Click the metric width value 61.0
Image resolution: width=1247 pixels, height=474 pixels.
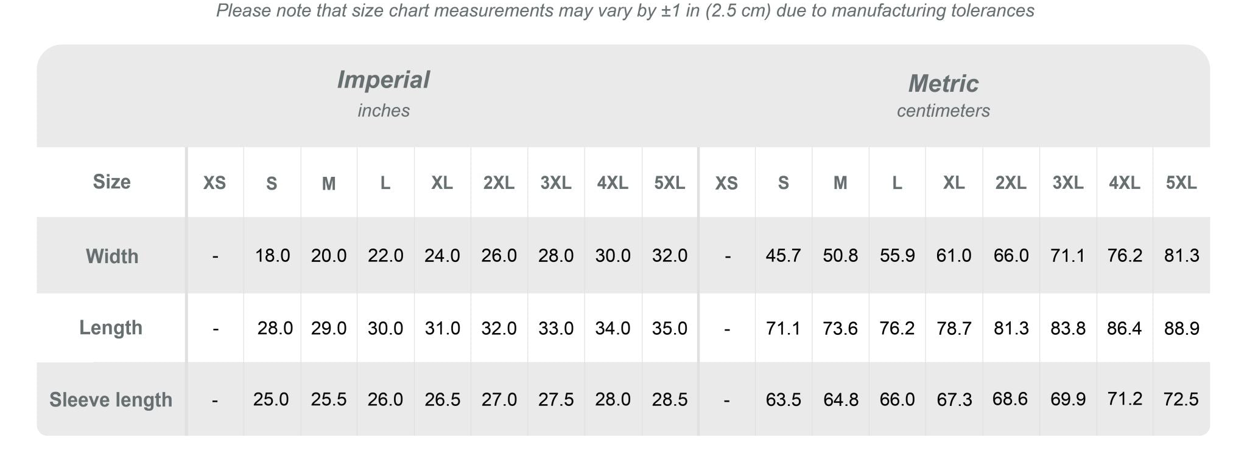(954, 255)
